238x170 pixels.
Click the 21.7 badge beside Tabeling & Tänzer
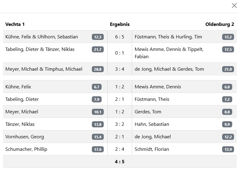pos(98,50)
